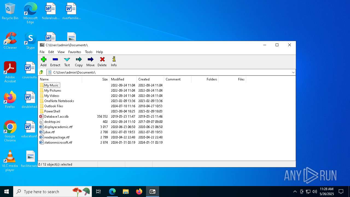Run the Test archive tool
The width and height of the screenshot is (350, 197).
(x=67, y=59)
